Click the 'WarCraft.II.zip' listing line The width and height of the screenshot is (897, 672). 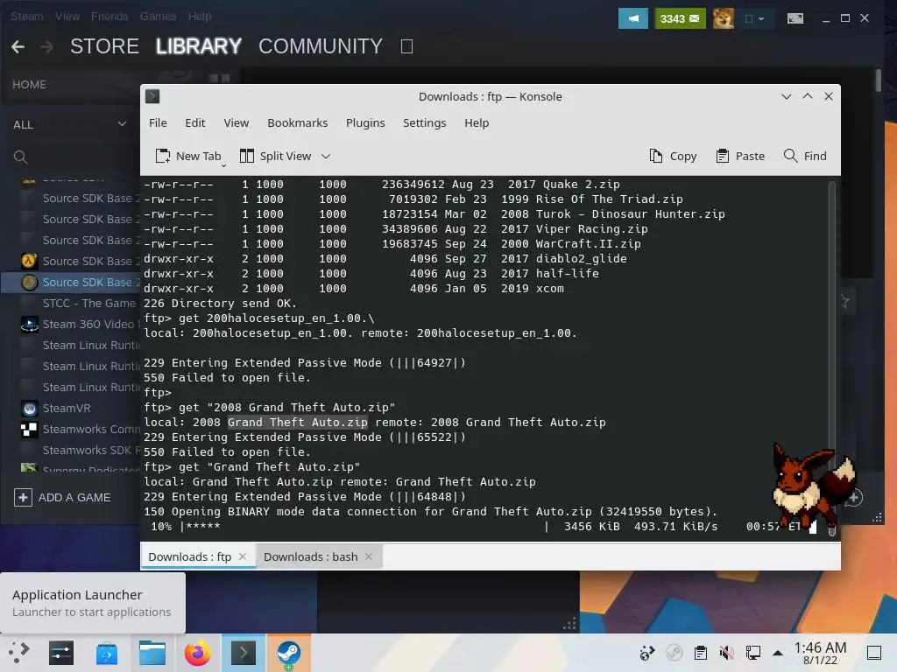[x=392, y=244]
